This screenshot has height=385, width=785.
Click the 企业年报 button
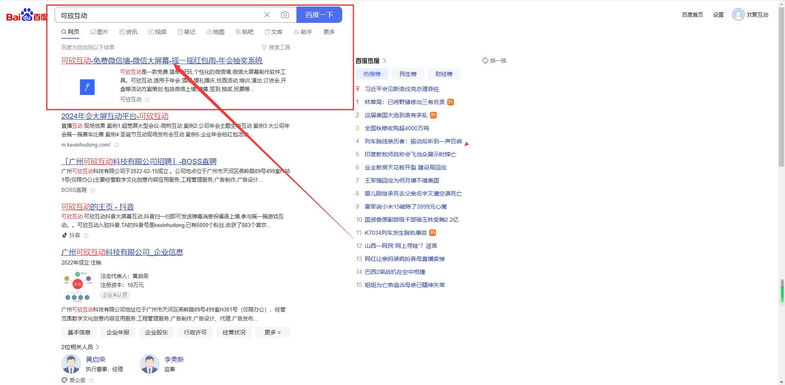pos(118,332)
